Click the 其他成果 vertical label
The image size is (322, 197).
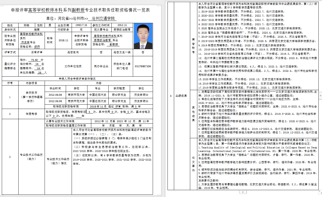point(193,114)
